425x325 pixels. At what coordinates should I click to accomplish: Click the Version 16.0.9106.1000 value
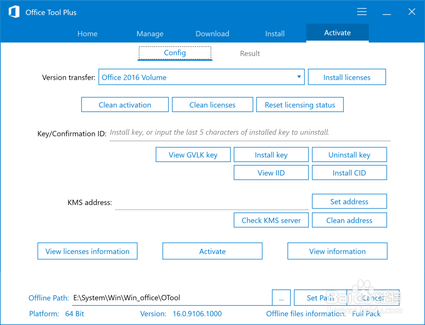(197, 314)
